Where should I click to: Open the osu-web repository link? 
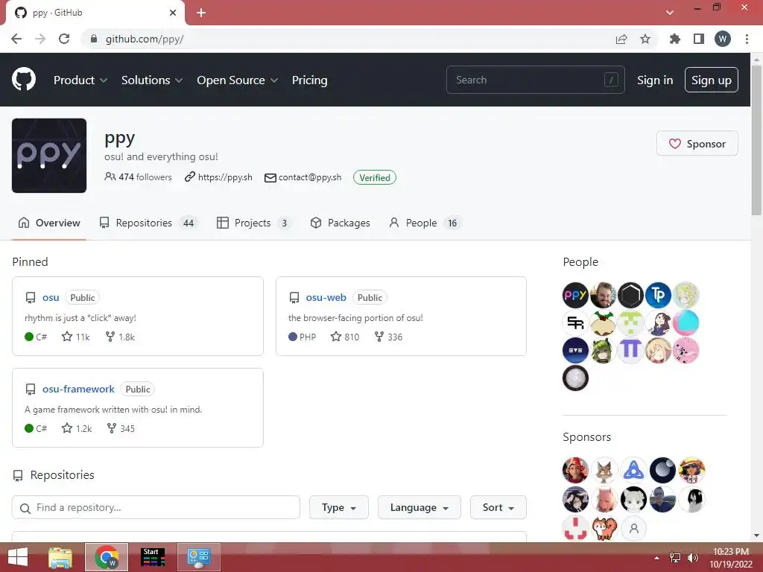(x=326, y=297)
